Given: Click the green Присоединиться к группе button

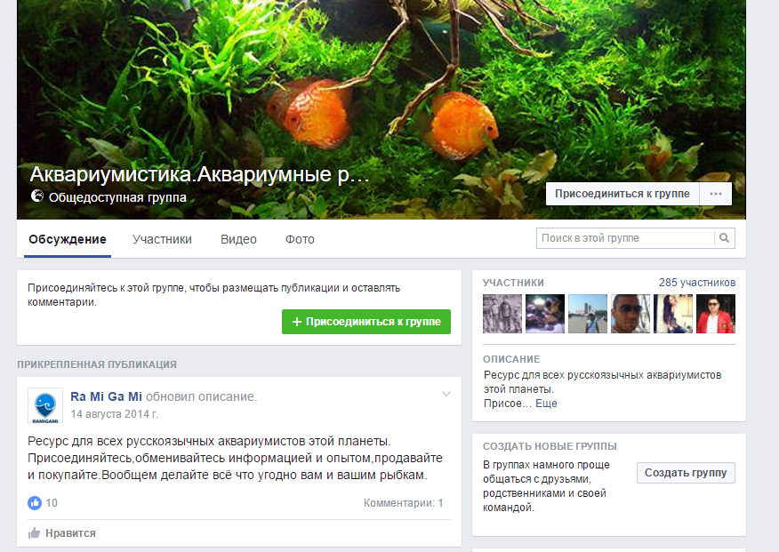Looking at the screenshot, I should (366, 322).
